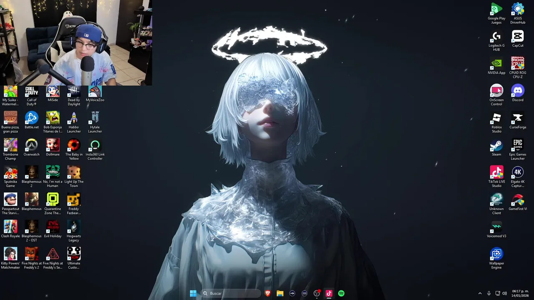
Task: Open Epic Games Launcher icon
Action: (x=518, y=150)
